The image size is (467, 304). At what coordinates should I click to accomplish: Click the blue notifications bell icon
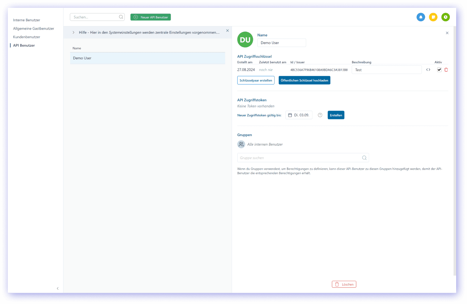coord(421,17)
